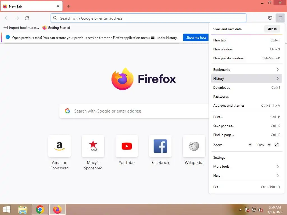Choose Save page as...
Image resolution: width=287 pixels, height=215 pixels.
247,126
